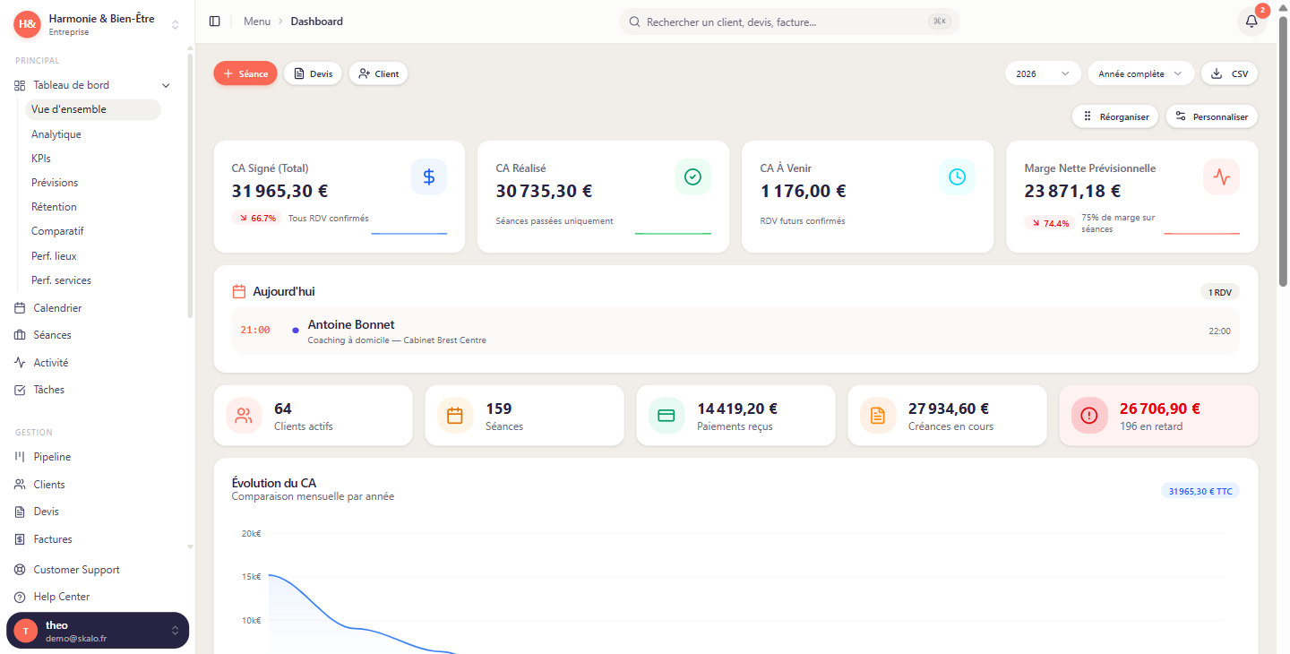Toggle the sidebar panel icon
Image resolution: width=1290 pixels, height=654 pixels.
click(x=214, y=22)
